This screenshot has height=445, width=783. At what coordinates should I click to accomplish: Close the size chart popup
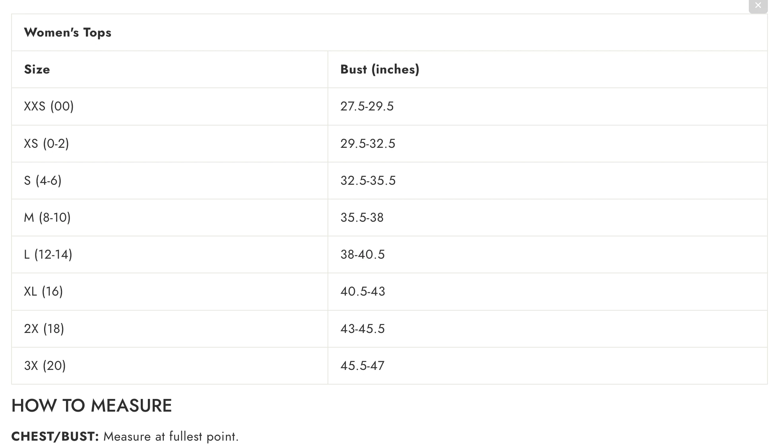(758, 6)
